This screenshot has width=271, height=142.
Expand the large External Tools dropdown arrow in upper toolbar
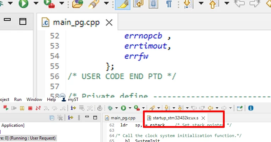click(x=62, y=3)
